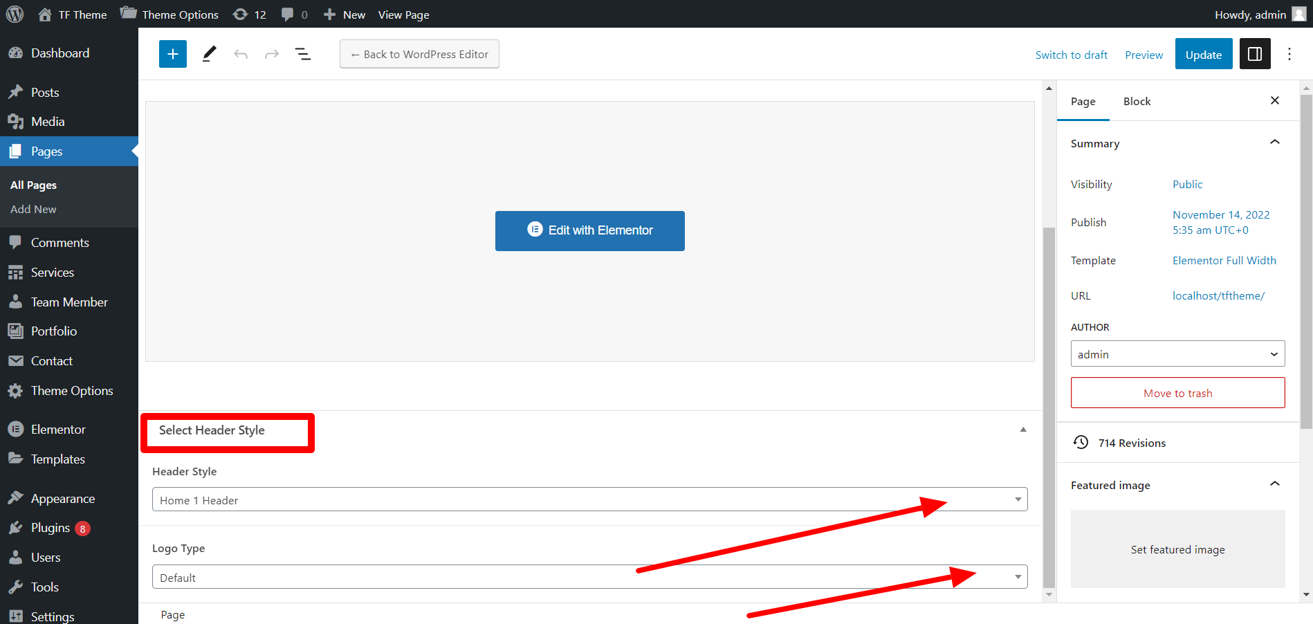The height and width of the screenshot is (624, 1313).
Task: Click the undo arrow icon
Action: click(x=241, y=54)
